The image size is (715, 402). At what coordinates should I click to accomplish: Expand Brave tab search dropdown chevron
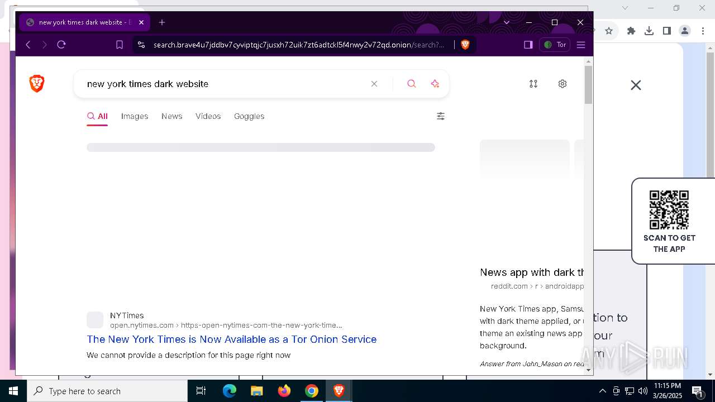pyautogui.click(x=507, y=22)
